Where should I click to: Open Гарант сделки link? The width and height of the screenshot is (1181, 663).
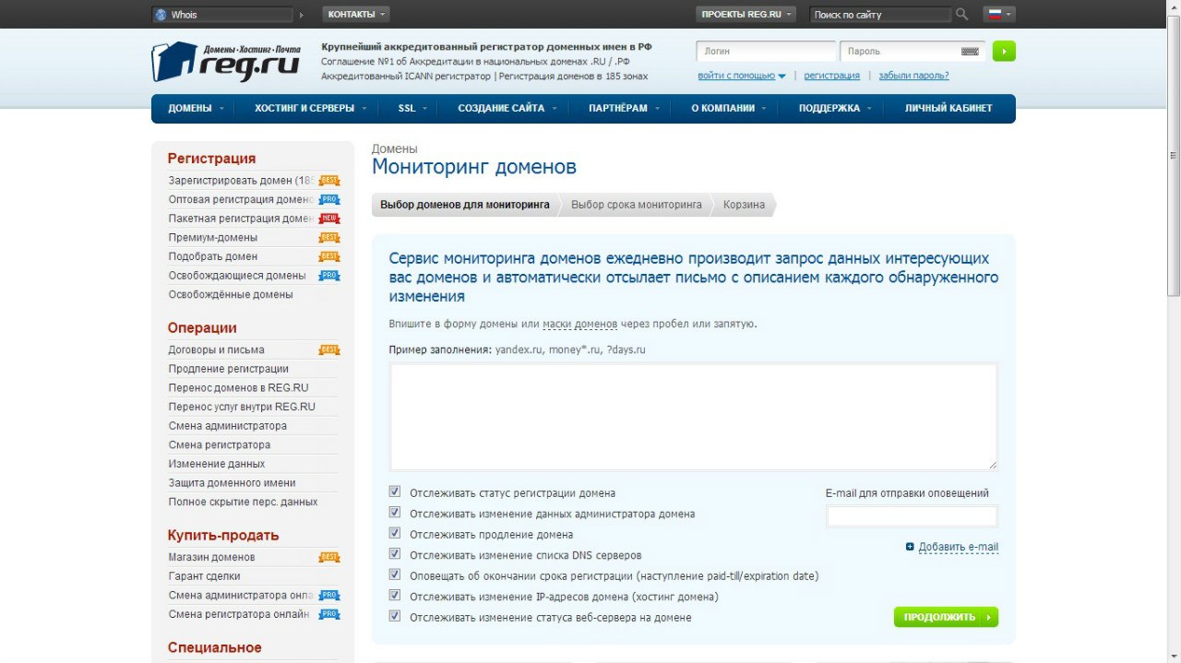[204, 576]
